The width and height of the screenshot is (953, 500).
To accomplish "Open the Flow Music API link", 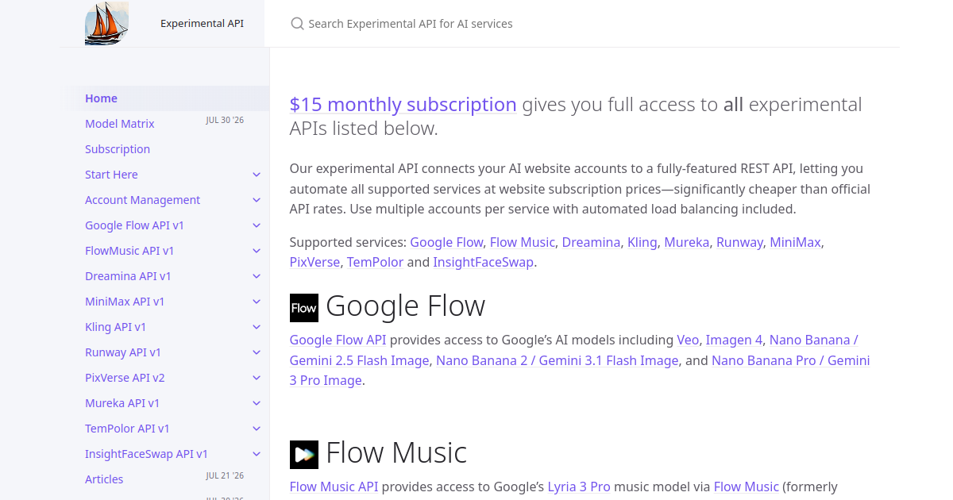I will click(x=334, y=487).
